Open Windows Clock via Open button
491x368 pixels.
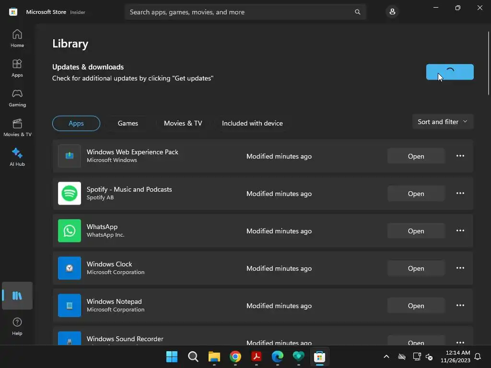tap(416, 268)
